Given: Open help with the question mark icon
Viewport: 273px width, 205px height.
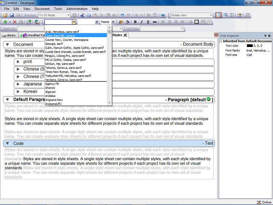Looking at the screenshot, I should click(163, 15).
